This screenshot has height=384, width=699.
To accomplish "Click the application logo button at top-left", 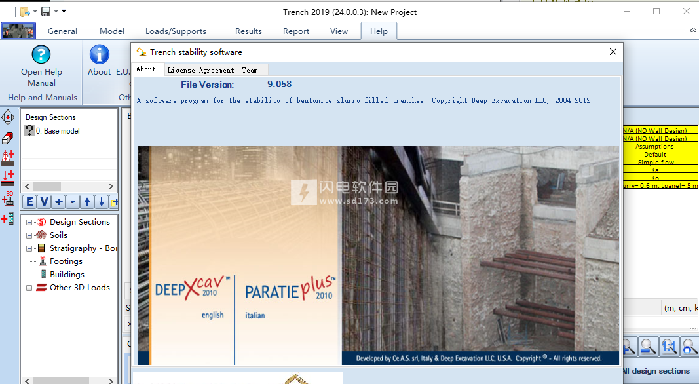I will (x=18, y=31).
